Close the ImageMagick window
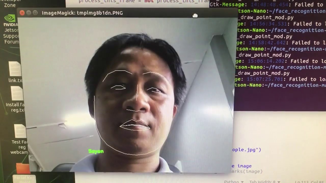 pos(22,13)
